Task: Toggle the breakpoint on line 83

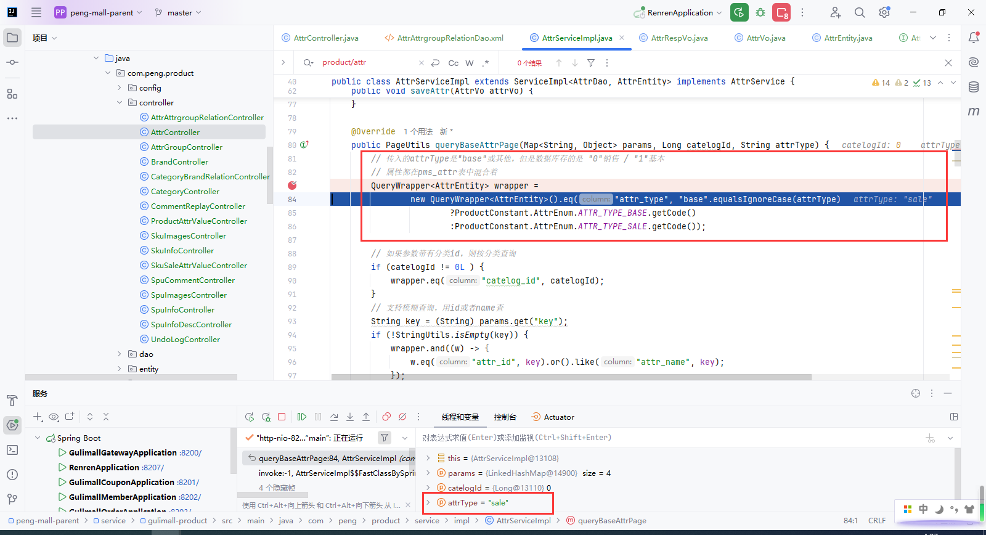Action: (x=292, y=186)
